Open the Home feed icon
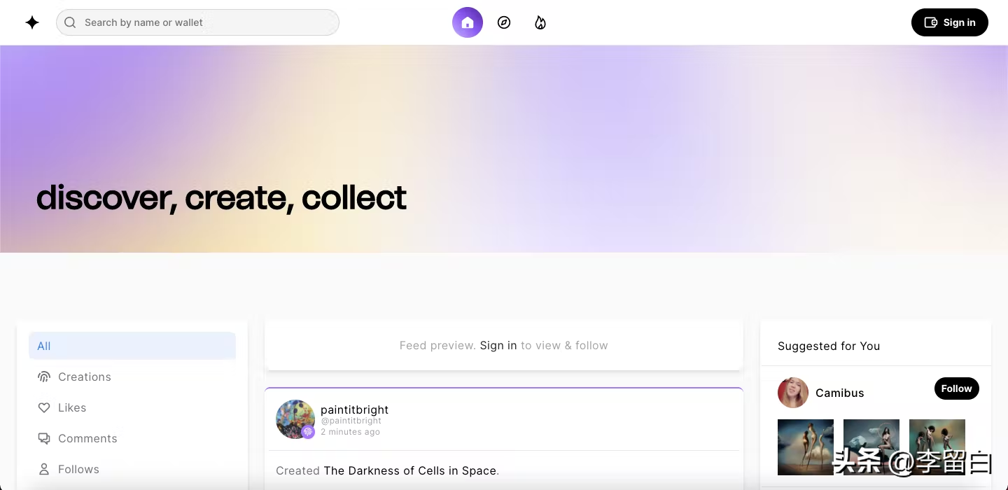 tap(468, 22)
